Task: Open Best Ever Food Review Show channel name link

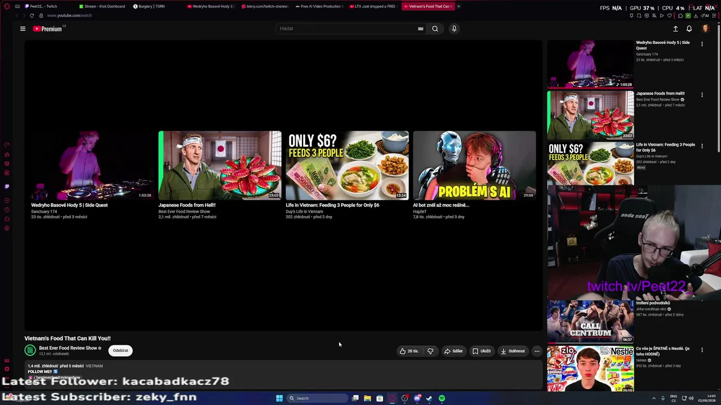Action: [68, 348]
